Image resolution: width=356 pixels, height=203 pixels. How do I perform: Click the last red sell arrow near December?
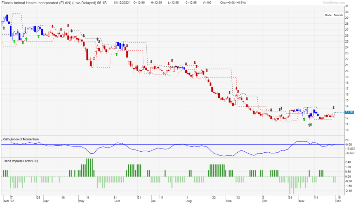[x=333, y=107]
